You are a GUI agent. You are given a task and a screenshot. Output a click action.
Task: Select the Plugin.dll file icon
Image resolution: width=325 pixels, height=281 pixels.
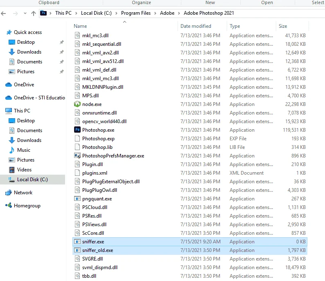pyautogui.click(x=77, y=164)
